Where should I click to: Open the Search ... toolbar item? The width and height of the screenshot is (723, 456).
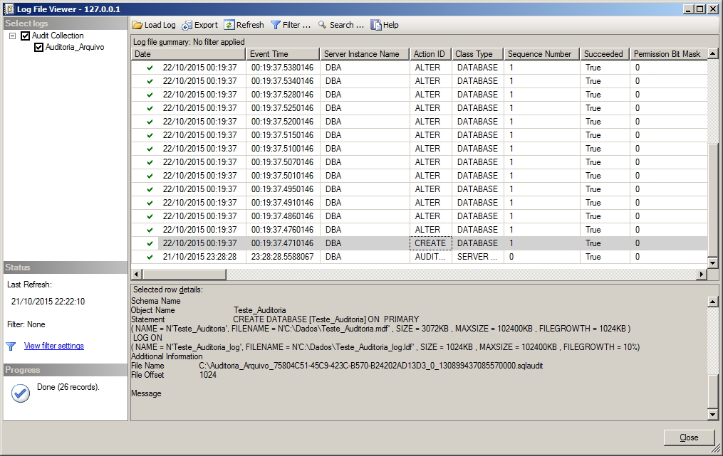click(x=340, y=25)
